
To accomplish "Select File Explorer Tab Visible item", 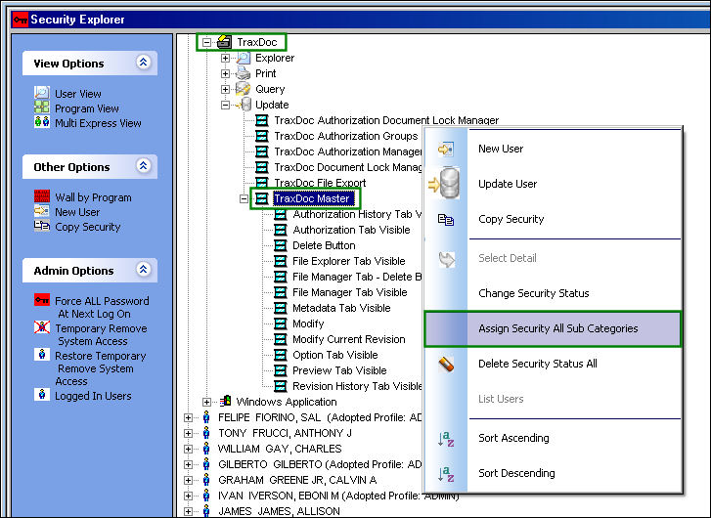I will [349, 261].
